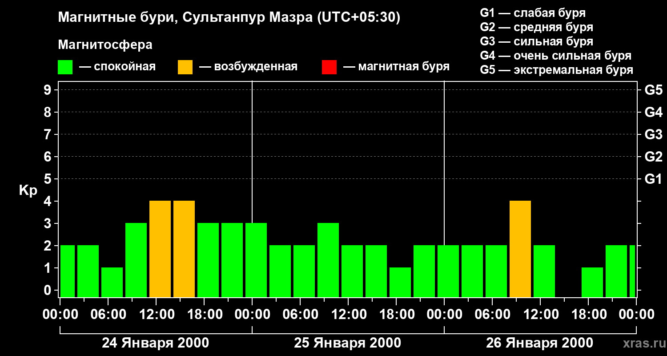Select the line 'G5 — экстремальная буря'

(557, 70)
